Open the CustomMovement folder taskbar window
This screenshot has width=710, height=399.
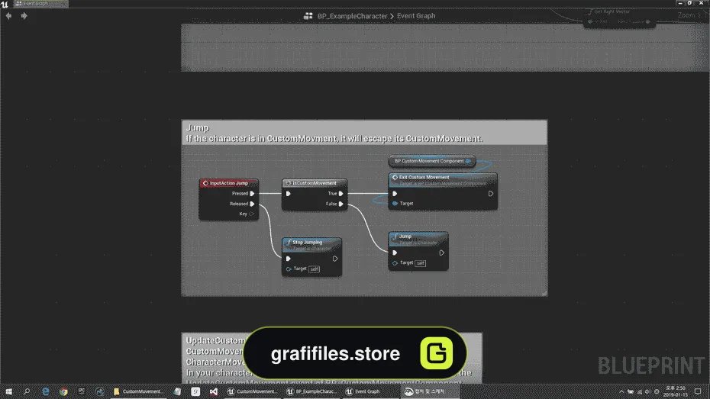coord(137,392)
